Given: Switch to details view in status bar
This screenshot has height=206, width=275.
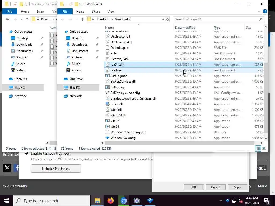Looking at the screenshot, I should (x=258, y=148).
